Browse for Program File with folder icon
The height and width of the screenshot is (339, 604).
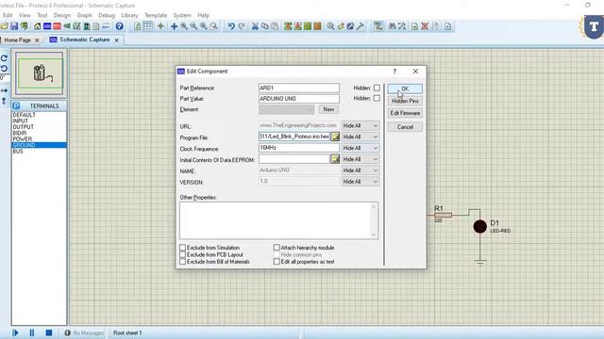(x=335, y=137)
